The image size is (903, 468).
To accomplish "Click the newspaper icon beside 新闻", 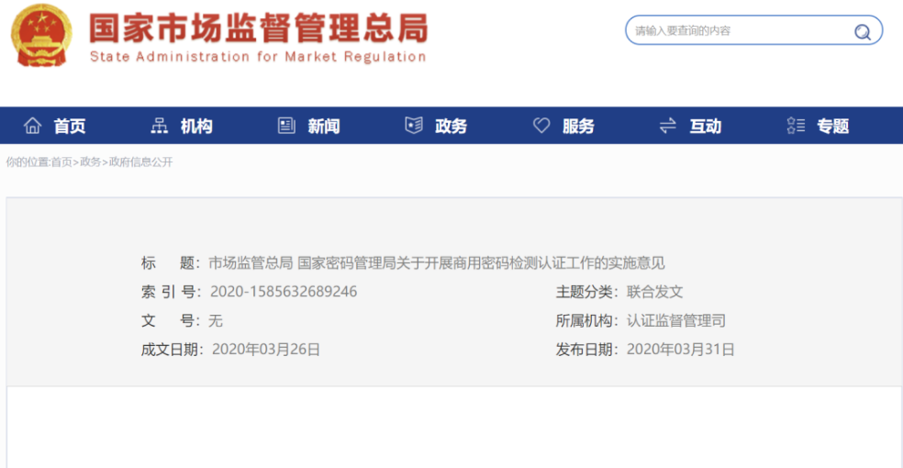I will click(x=286, y=127).
